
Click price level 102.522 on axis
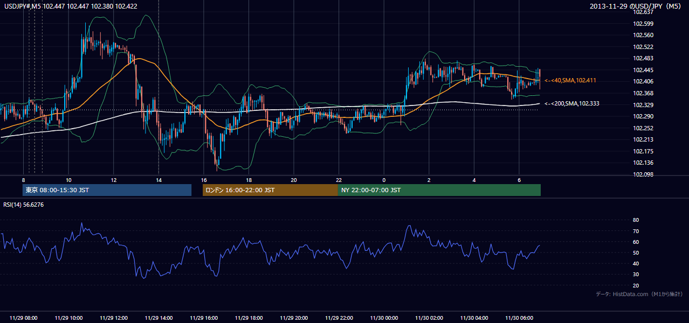tap(643, 47)
